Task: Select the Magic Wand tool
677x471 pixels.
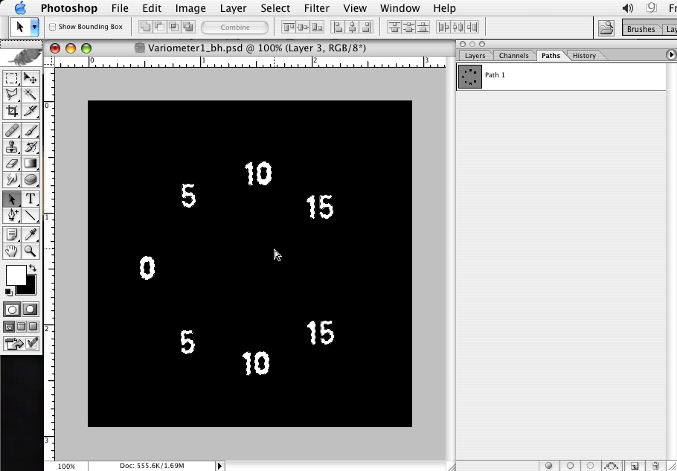Action: 31,94
